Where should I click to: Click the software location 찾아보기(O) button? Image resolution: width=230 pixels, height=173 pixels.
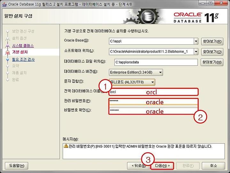(212, 52)
